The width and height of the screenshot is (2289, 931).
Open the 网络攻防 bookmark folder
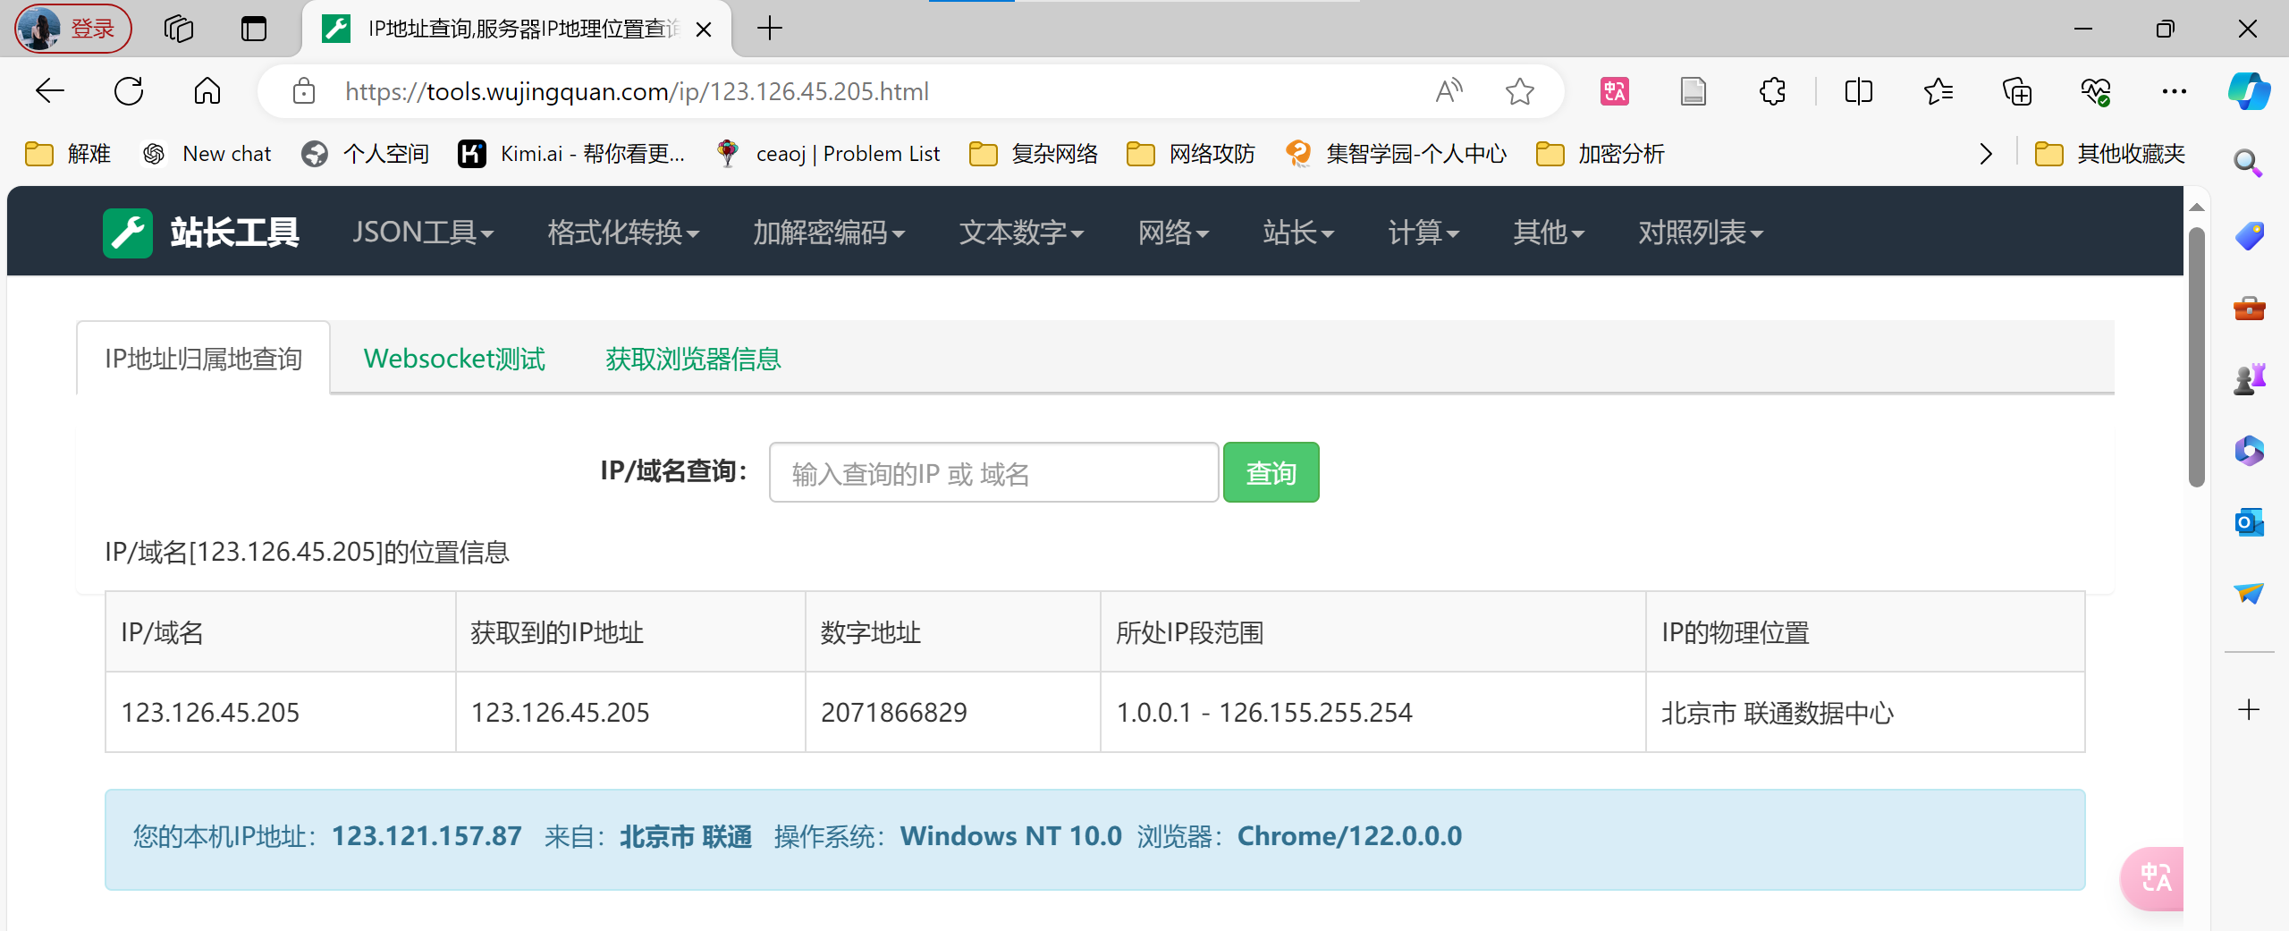point(1191,154)
